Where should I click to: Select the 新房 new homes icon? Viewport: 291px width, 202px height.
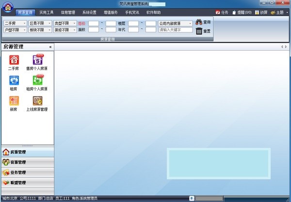[x=14, y=101]
